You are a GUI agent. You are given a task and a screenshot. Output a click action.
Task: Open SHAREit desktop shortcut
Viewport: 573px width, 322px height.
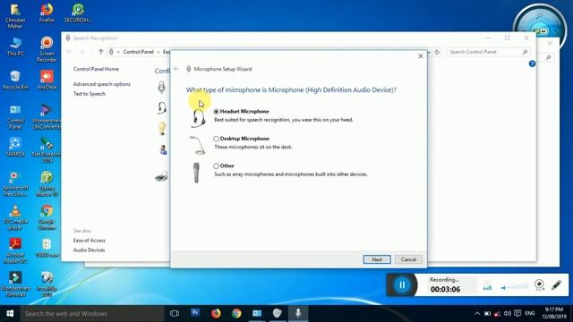pos(15,147)
